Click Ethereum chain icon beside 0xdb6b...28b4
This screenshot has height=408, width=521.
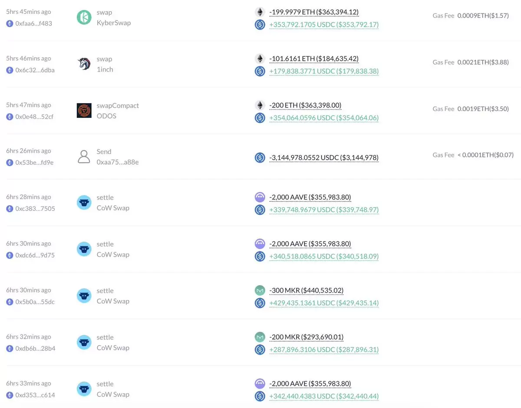[10, 349]
